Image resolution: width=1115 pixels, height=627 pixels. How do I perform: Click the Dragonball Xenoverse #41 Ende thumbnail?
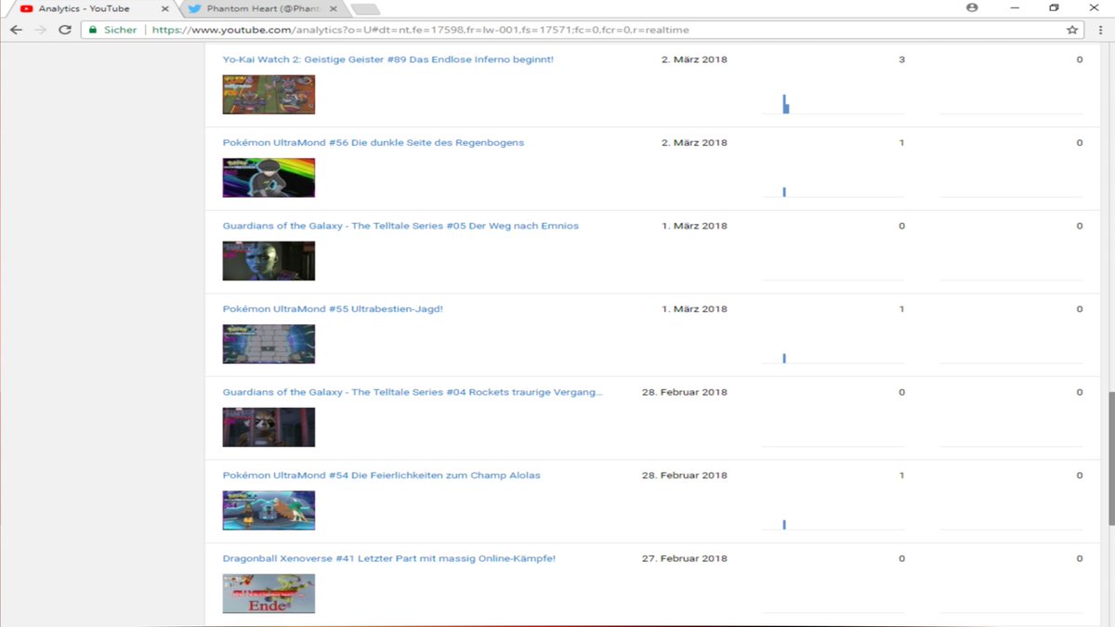tap(269, 594)
